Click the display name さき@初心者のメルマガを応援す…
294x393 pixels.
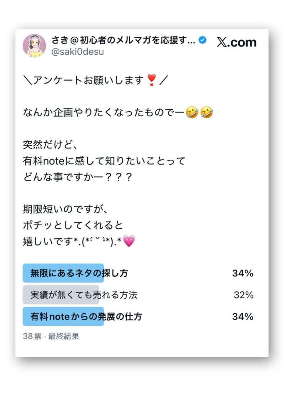coord(123,40)
